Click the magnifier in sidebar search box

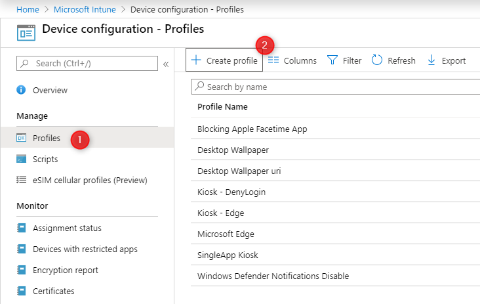[x=24, y=63]
